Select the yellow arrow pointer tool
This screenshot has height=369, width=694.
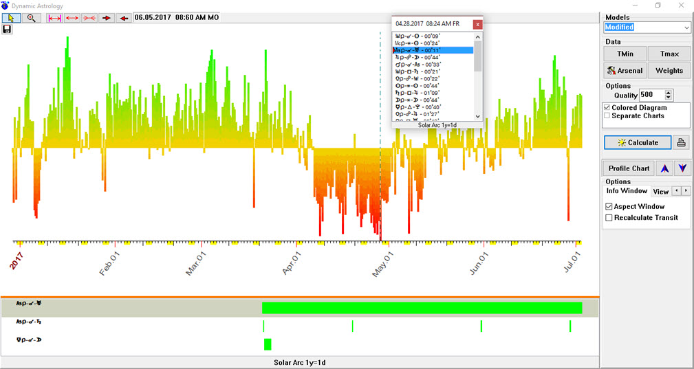tap(12, 17)
